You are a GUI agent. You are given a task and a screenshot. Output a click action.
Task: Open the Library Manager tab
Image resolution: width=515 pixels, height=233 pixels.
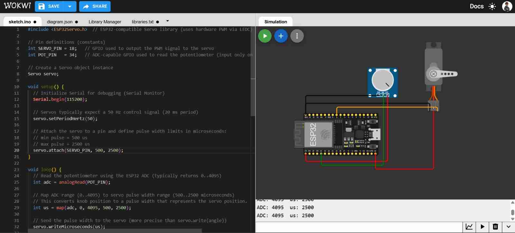(105, 22)
